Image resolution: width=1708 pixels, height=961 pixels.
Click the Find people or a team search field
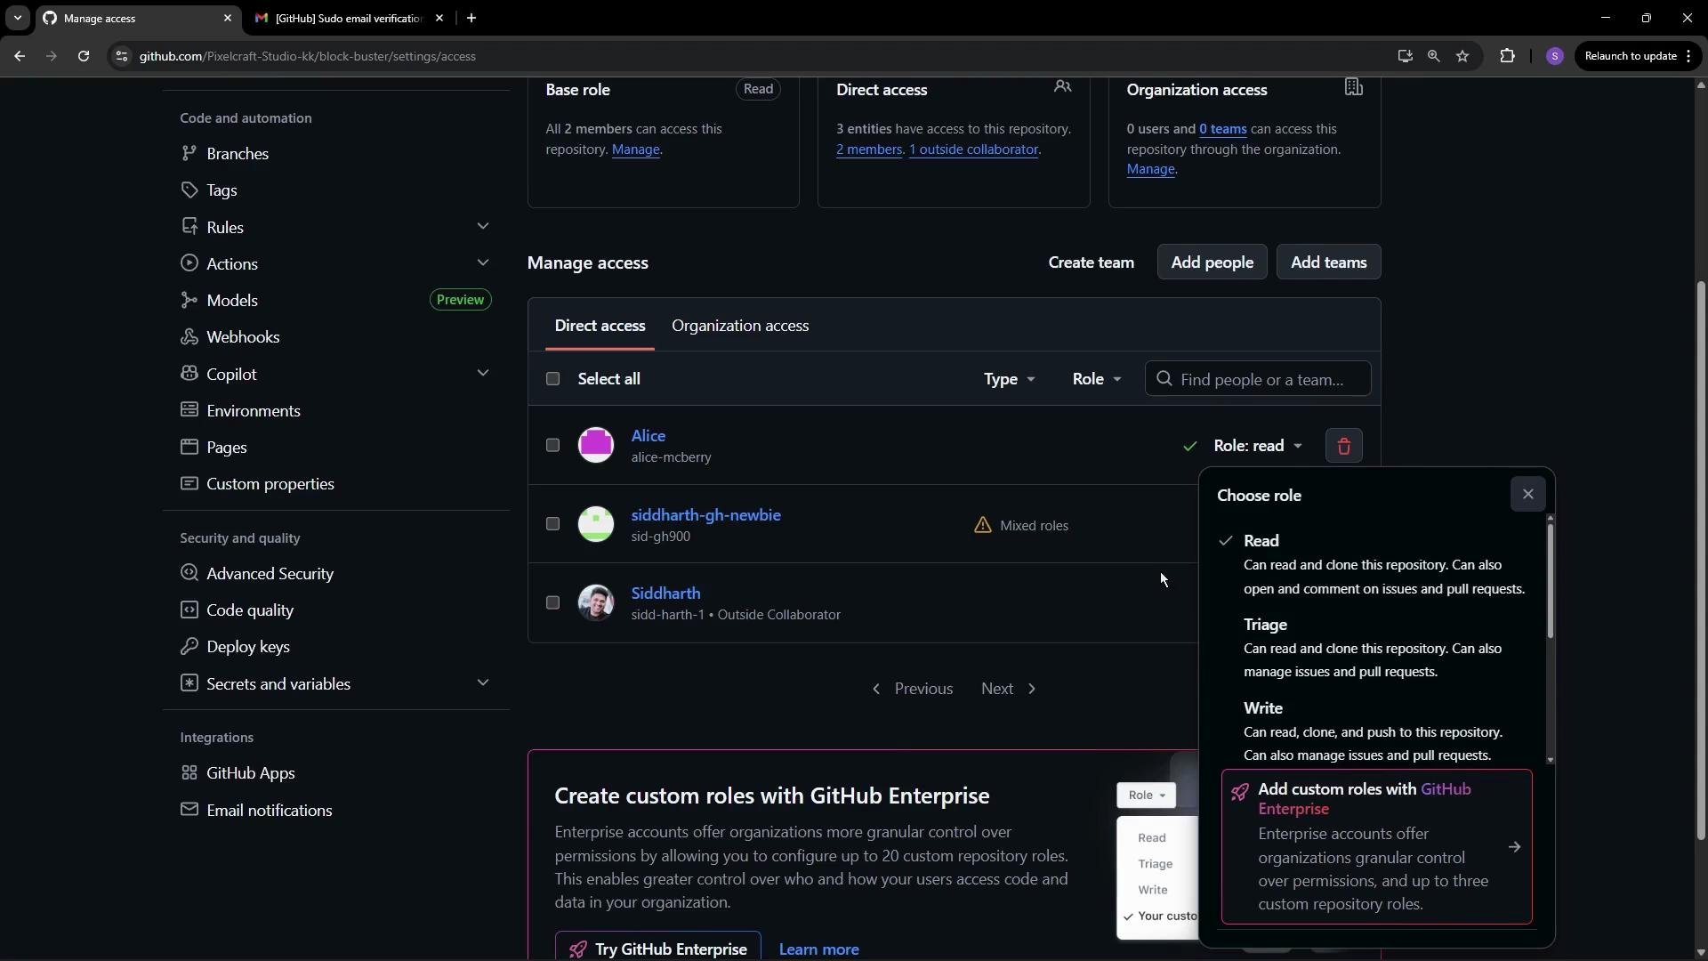tap(1257, 379)
